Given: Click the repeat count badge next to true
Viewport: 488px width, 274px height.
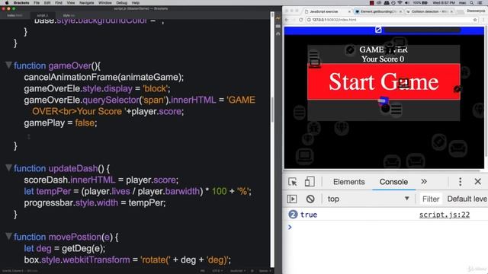Looking at the screenshot, I should (x=293, y=215).
